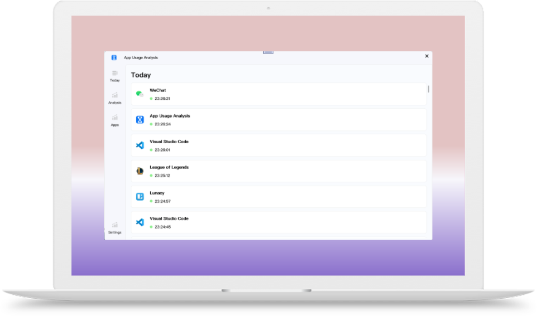Click the handle at top center of window
This screenshot has width=537, height=316.
pos(268,52)
